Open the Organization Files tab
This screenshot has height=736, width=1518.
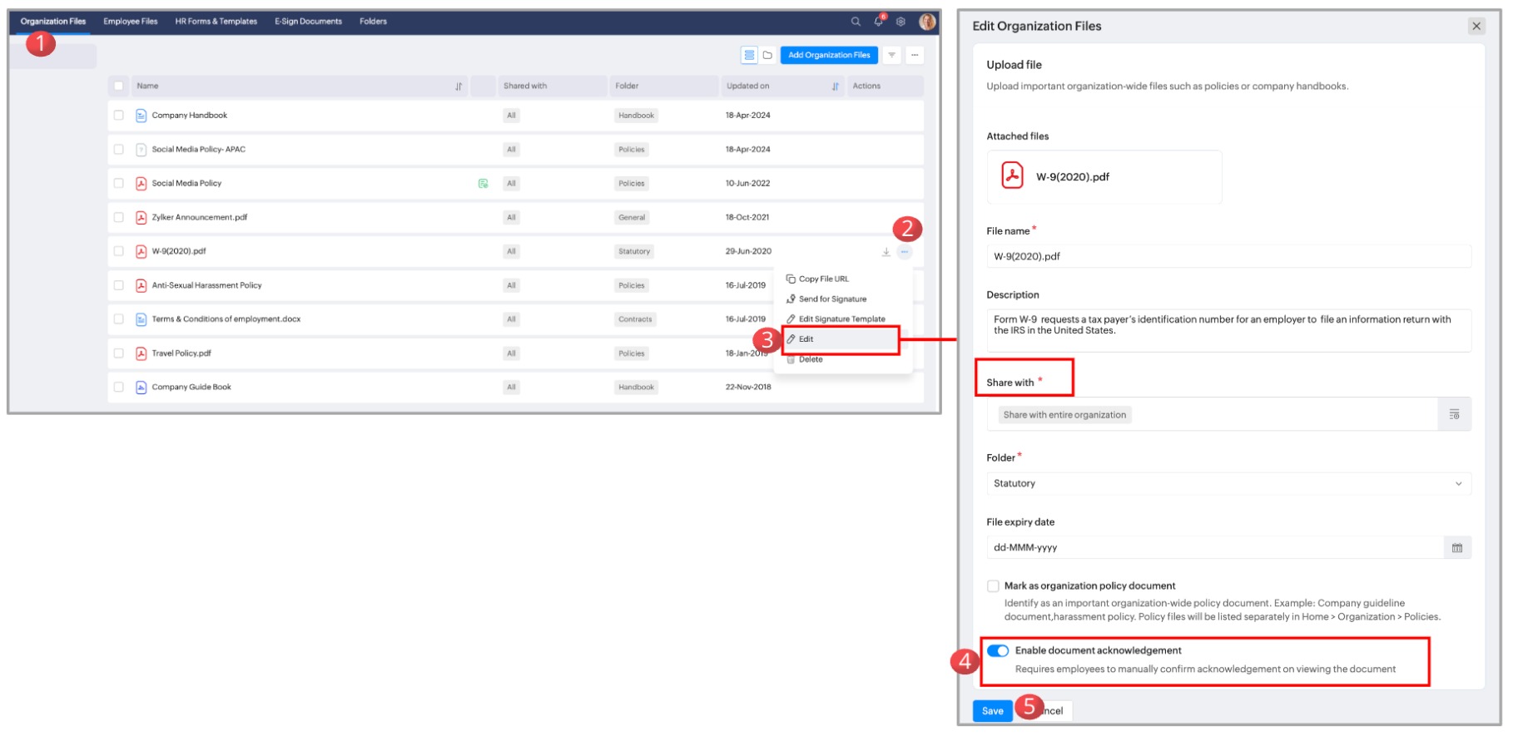click(53, 22)
